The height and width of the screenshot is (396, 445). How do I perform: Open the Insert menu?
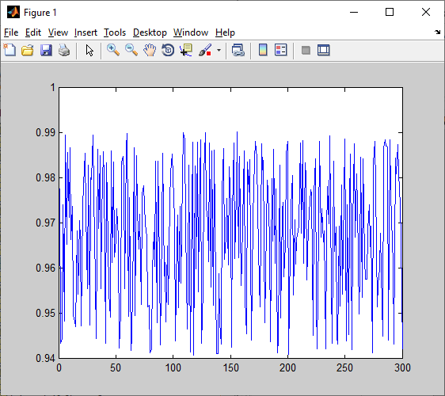pos(86,32)
